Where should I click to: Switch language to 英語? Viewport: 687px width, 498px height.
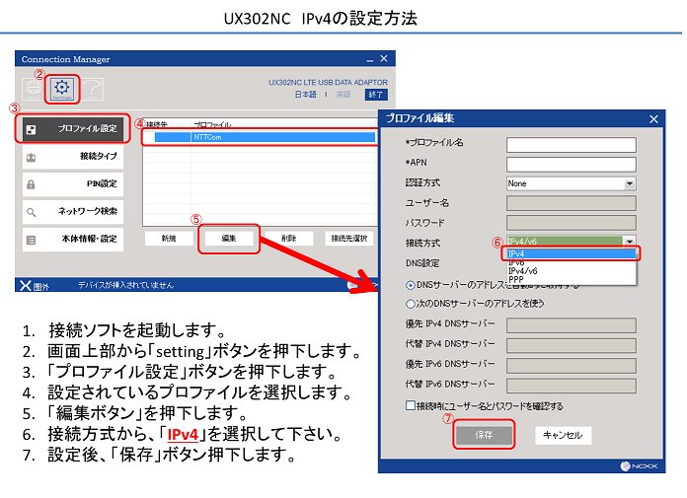[343, 95]
